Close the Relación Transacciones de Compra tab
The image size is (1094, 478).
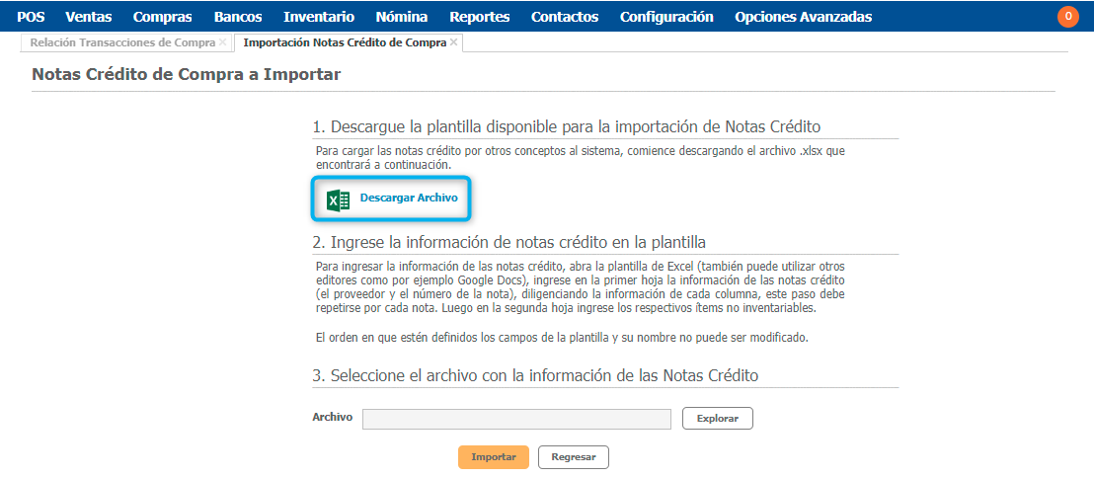pos(223,42)
